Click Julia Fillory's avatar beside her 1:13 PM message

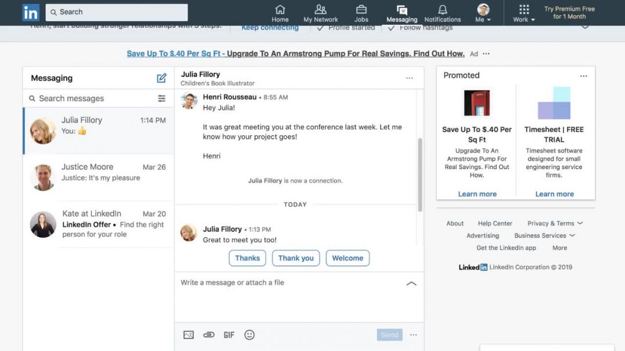click(189, 232)
